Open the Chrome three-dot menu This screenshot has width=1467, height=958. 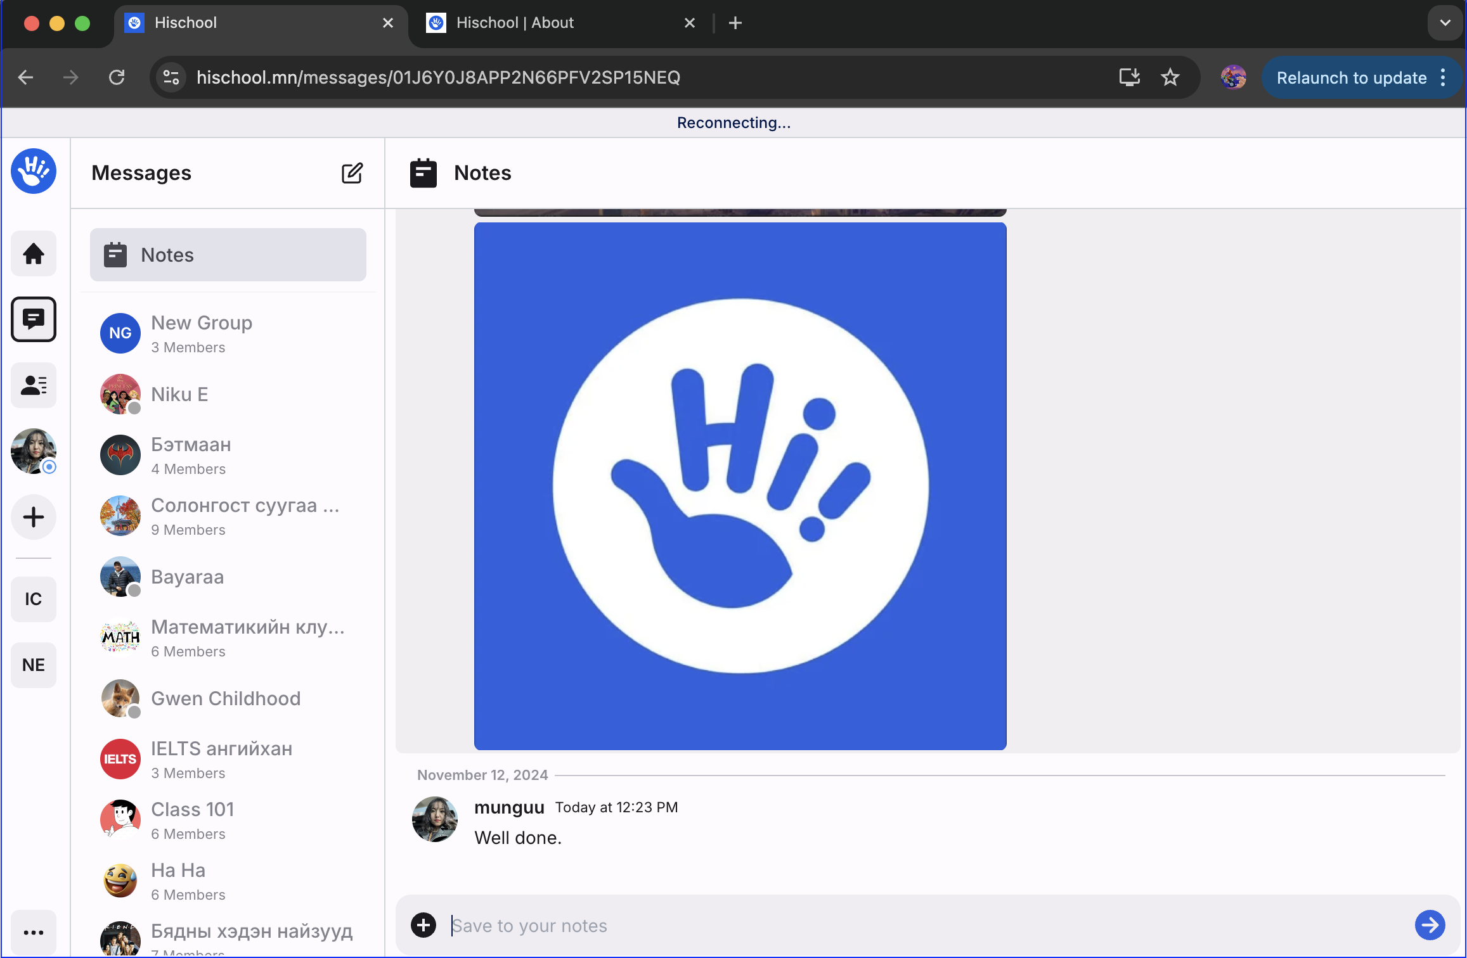coord(1444,77)
